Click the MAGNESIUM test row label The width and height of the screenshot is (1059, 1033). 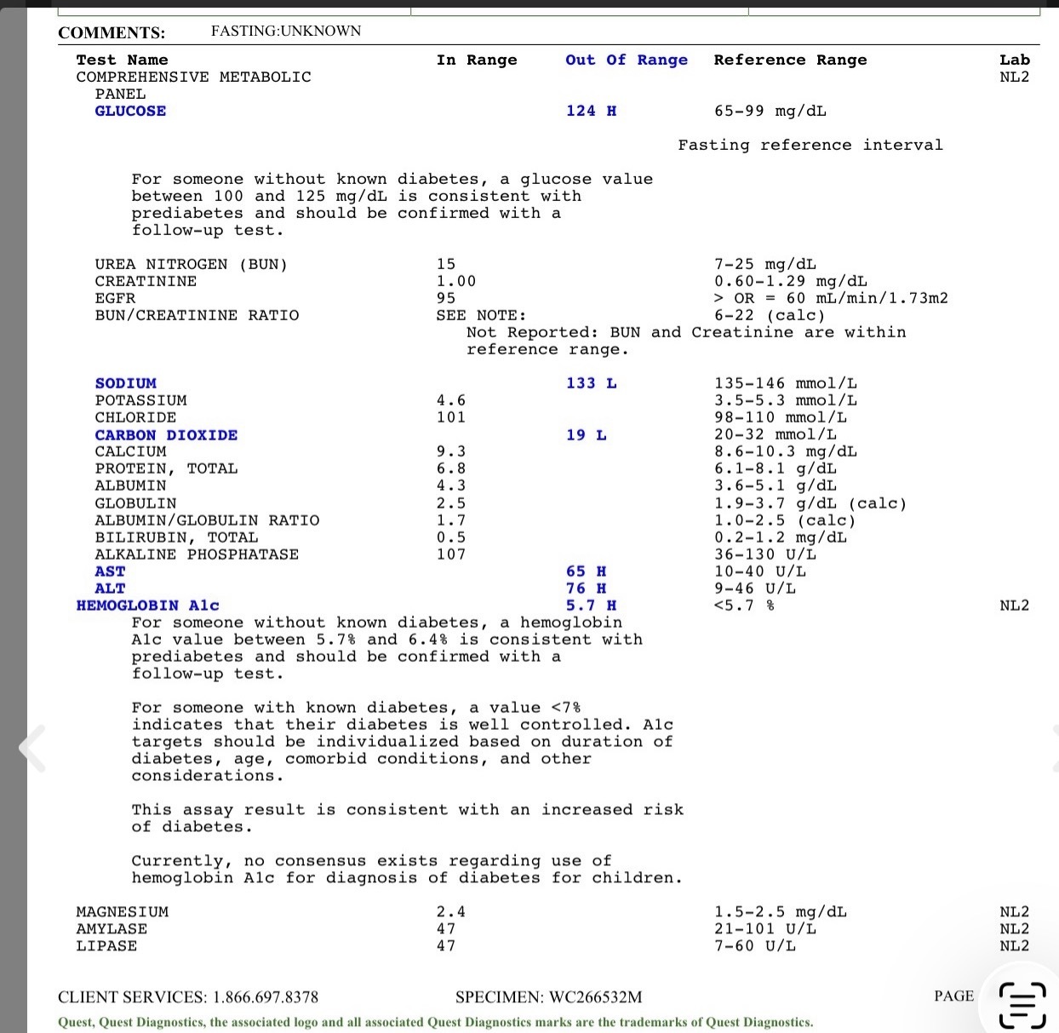click(x=122, y=912)
